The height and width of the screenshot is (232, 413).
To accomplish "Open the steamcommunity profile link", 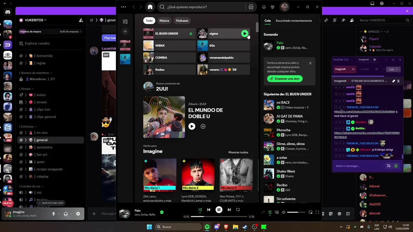I will click(x=367, y=135).
